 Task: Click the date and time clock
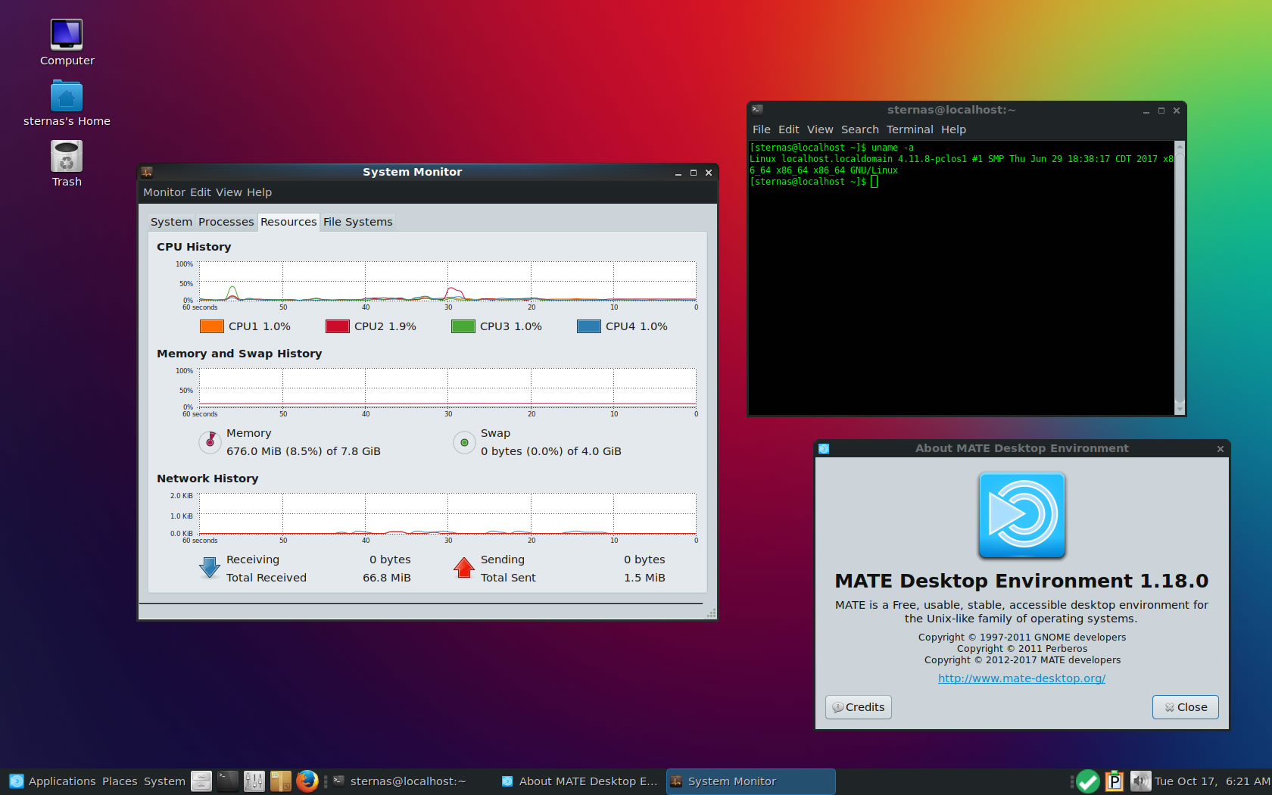pos(1212,781)
